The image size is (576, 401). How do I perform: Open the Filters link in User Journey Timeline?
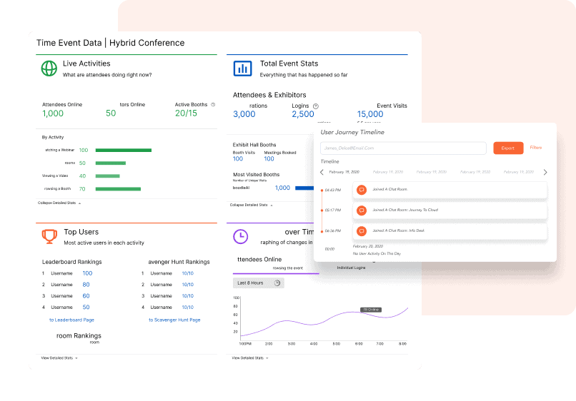[x=535, y=148]
